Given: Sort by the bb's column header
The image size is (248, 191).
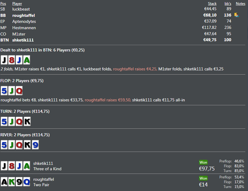Looking at the screenshot, I should click(228, 4).
